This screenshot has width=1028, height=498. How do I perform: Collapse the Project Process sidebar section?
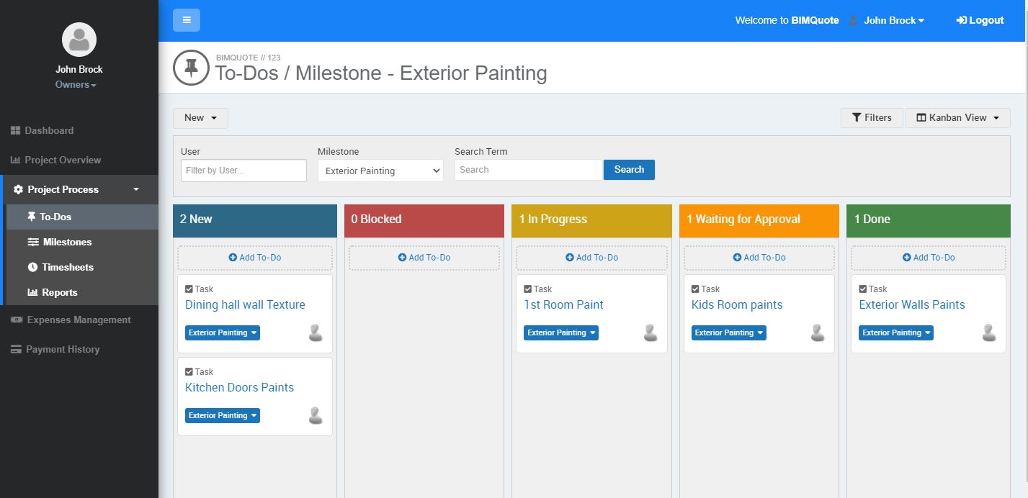tap(81, 189)
